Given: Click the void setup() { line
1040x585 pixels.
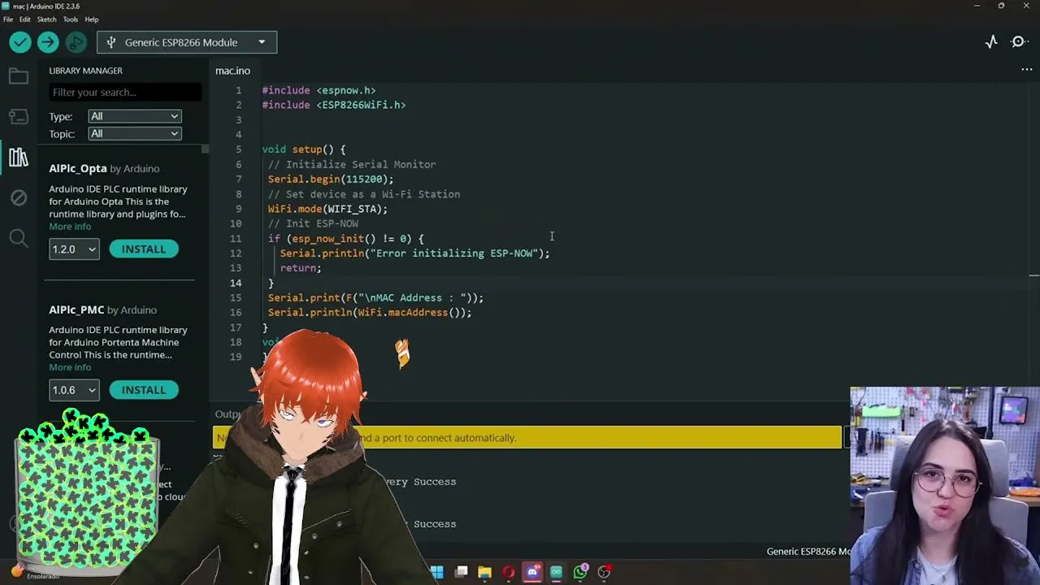Looking at the screenshot, I should [x=304, y=149].
